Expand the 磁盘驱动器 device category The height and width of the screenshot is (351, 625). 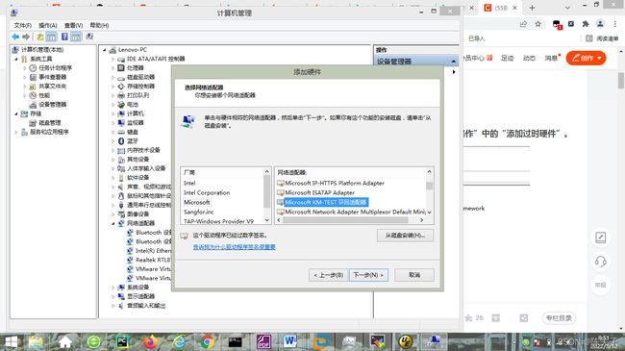point(112,77)
